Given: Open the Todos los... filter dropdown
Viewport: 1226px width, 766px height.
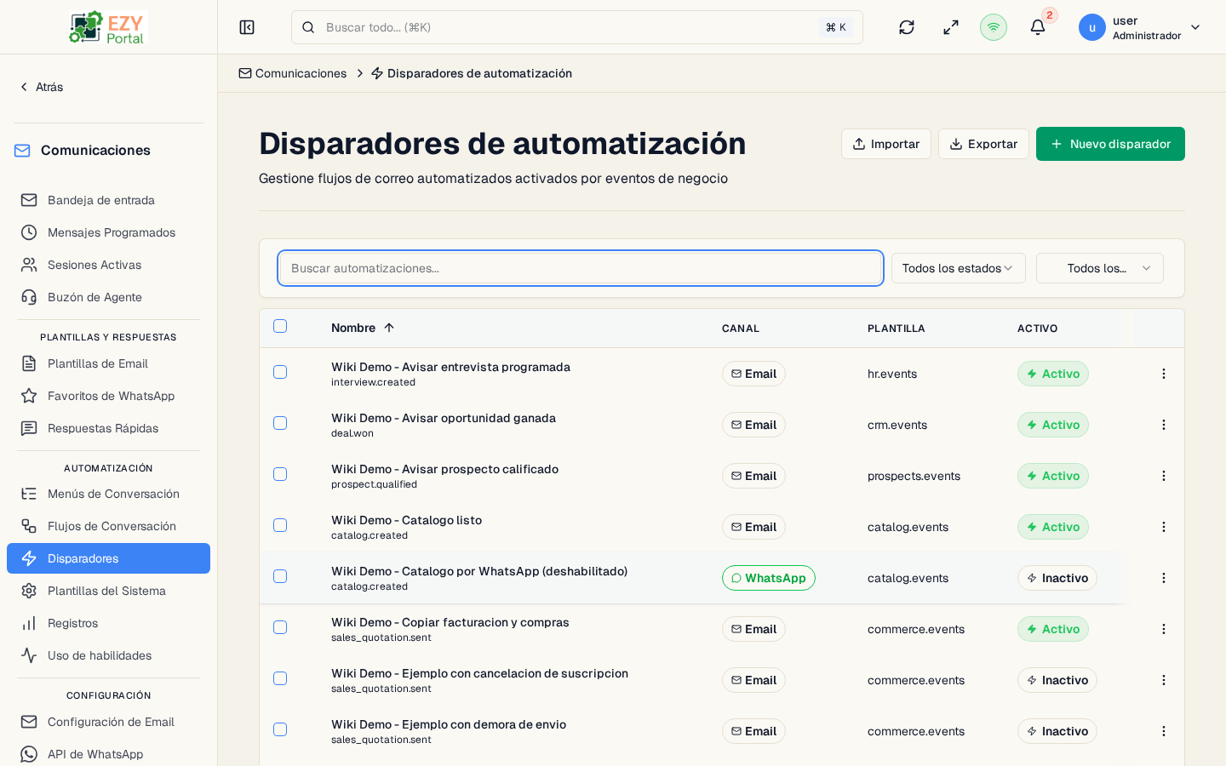Looking at the screenshot, I should [1099, 268].
